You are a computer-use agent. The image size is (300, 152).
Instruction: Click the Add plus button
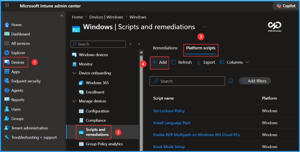pos(159,62)
